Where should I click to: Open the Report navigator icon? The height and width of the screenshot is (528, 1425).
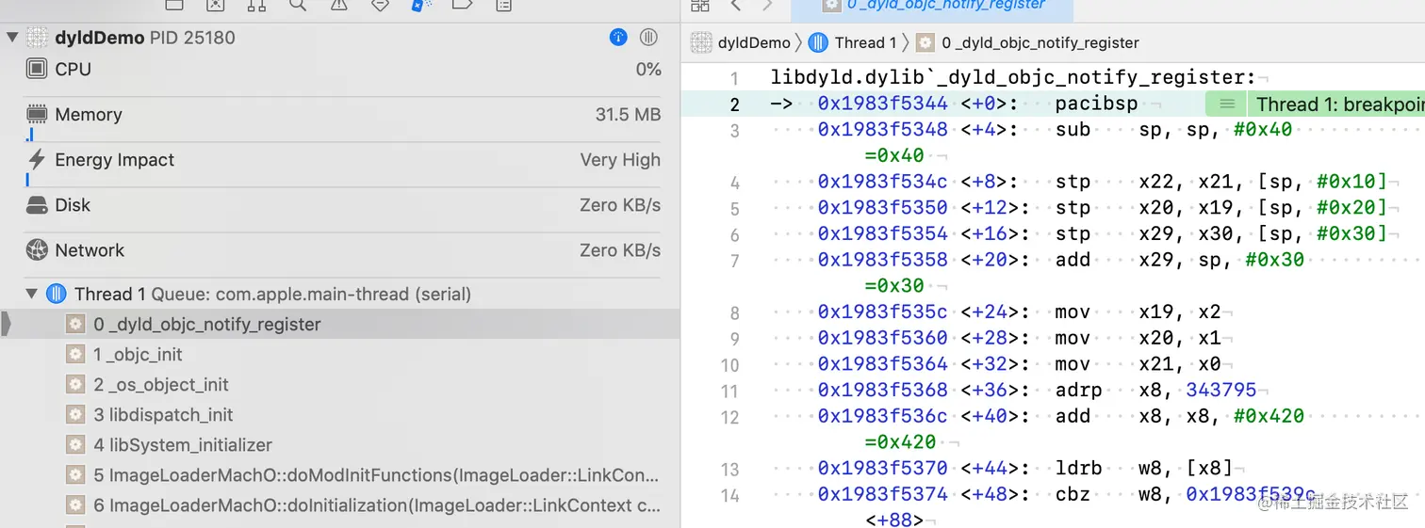[503, 5]
